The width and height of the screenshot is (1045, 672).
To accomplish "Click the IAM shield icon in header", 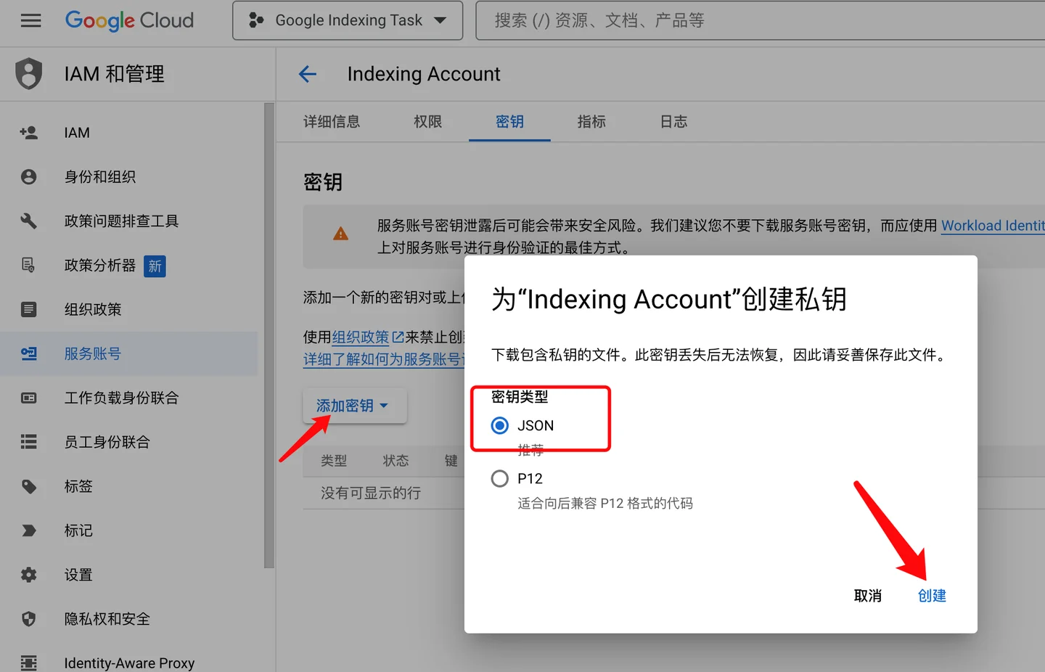I will pyautogui.click(x=29, y=73).
